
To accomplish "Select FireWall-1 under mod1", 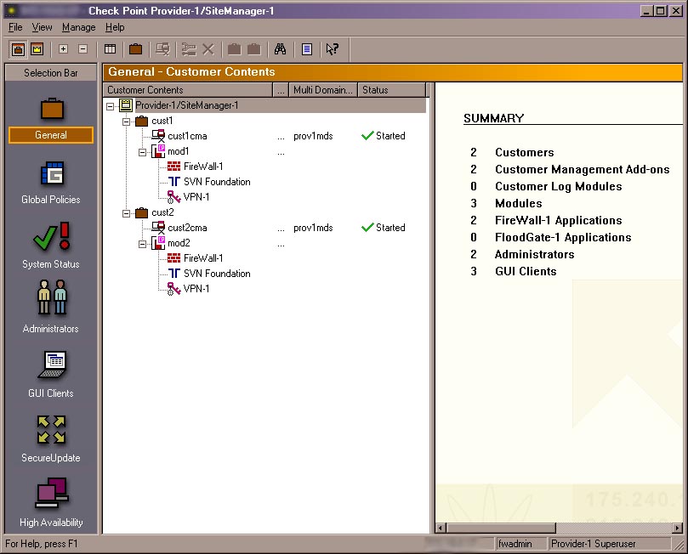I will [x=203, y=167].
